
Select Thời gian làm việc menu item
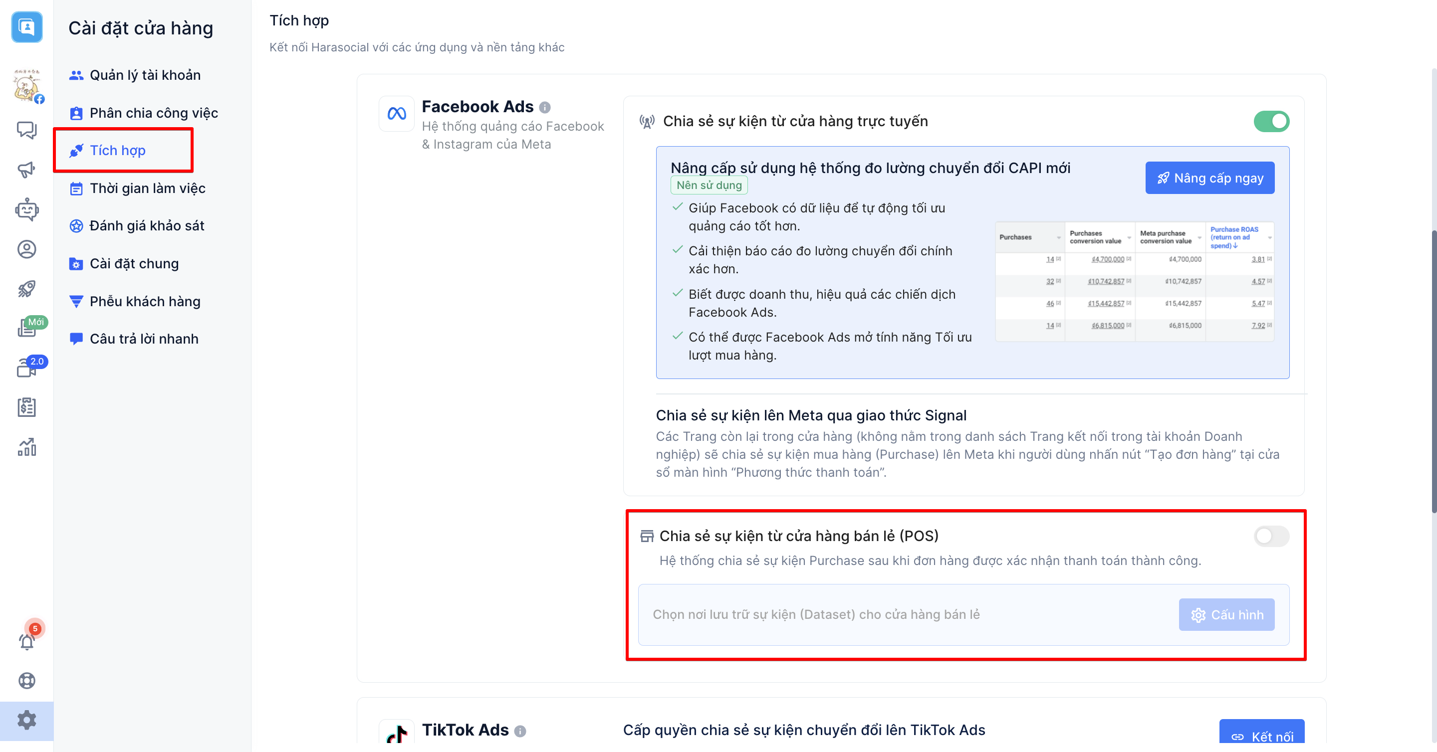click(x=147, y=188)
